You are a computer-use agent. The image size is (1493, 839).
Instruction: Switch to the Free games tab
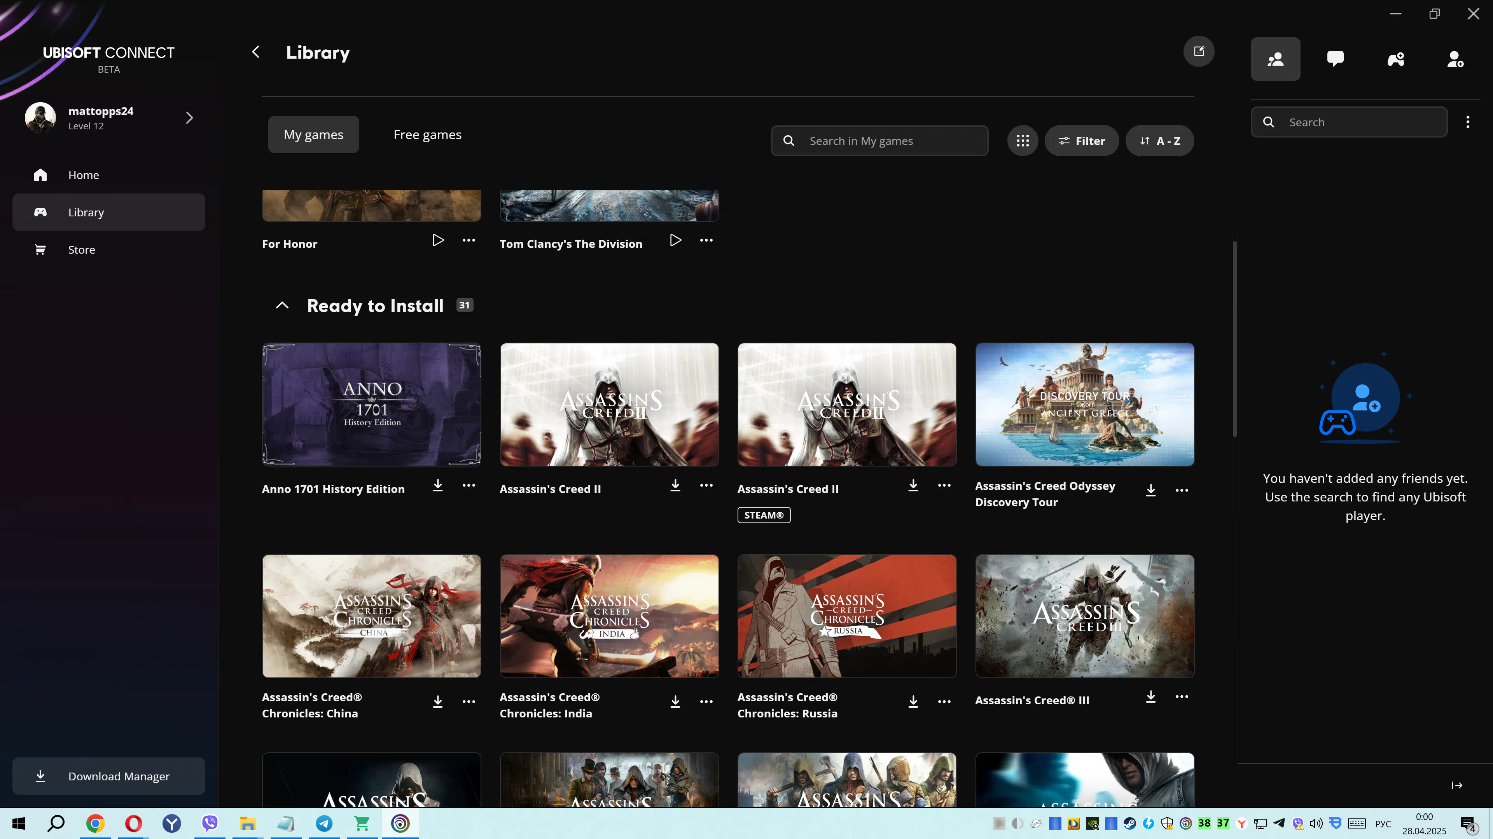tap(427, 134)
